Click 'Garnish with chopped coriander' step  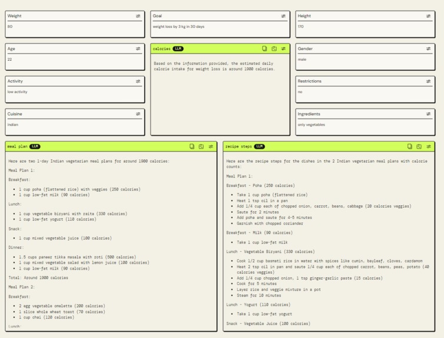270,224
